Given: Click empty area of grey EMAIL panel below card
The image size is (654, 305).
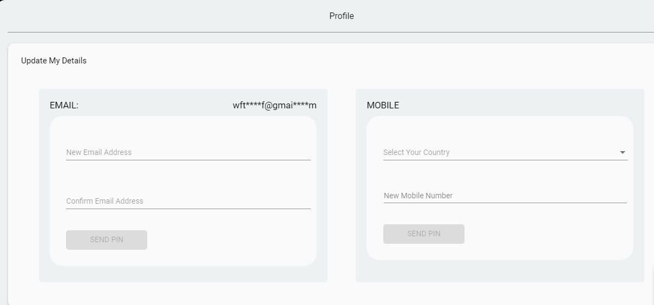Looking at the screenshot, I should [x=183, y=274].
